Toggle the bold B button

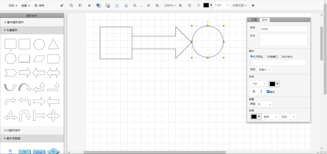(x=254, y=92)
